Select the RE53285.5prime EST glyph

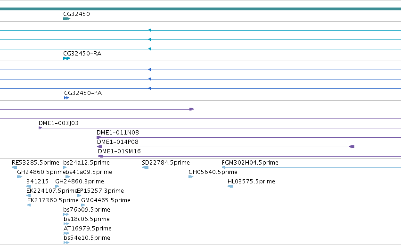pyautogui.click(x=14, y=167)
